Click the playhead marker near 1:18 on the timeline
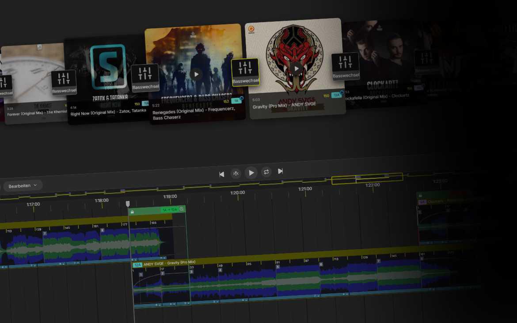517x323 pixels. [x=128, y=203]
